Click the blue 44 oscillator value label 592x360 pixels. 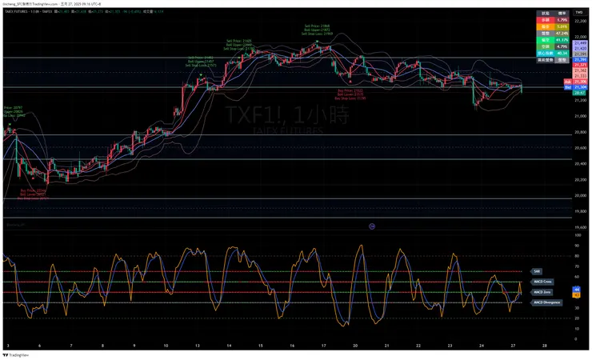[577, 290]
